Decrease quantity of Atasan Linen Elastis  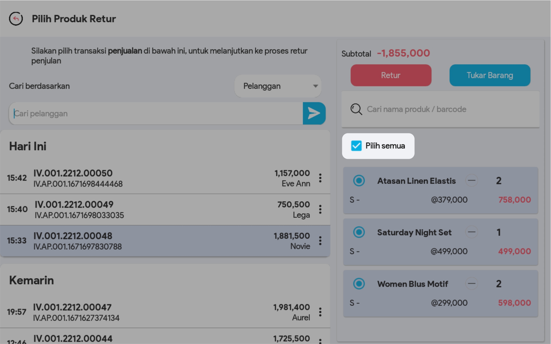click(x=471, y=181)
